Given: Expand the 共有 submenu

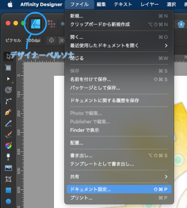Looking at the screenshot, I should tap(119, 177).
